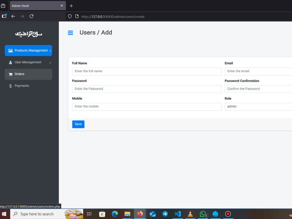292x219 pixels.
Task: Click the User Management person icon
Action: [11, 62]
